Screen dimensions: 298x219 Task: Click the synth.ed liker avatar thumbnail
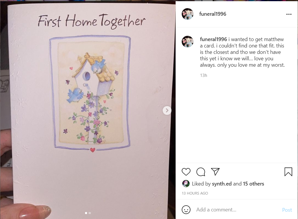(x=186, y=183)
